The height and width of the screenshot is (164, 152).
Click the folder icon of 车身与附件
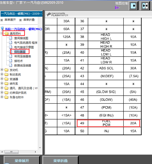click(6, 97)
